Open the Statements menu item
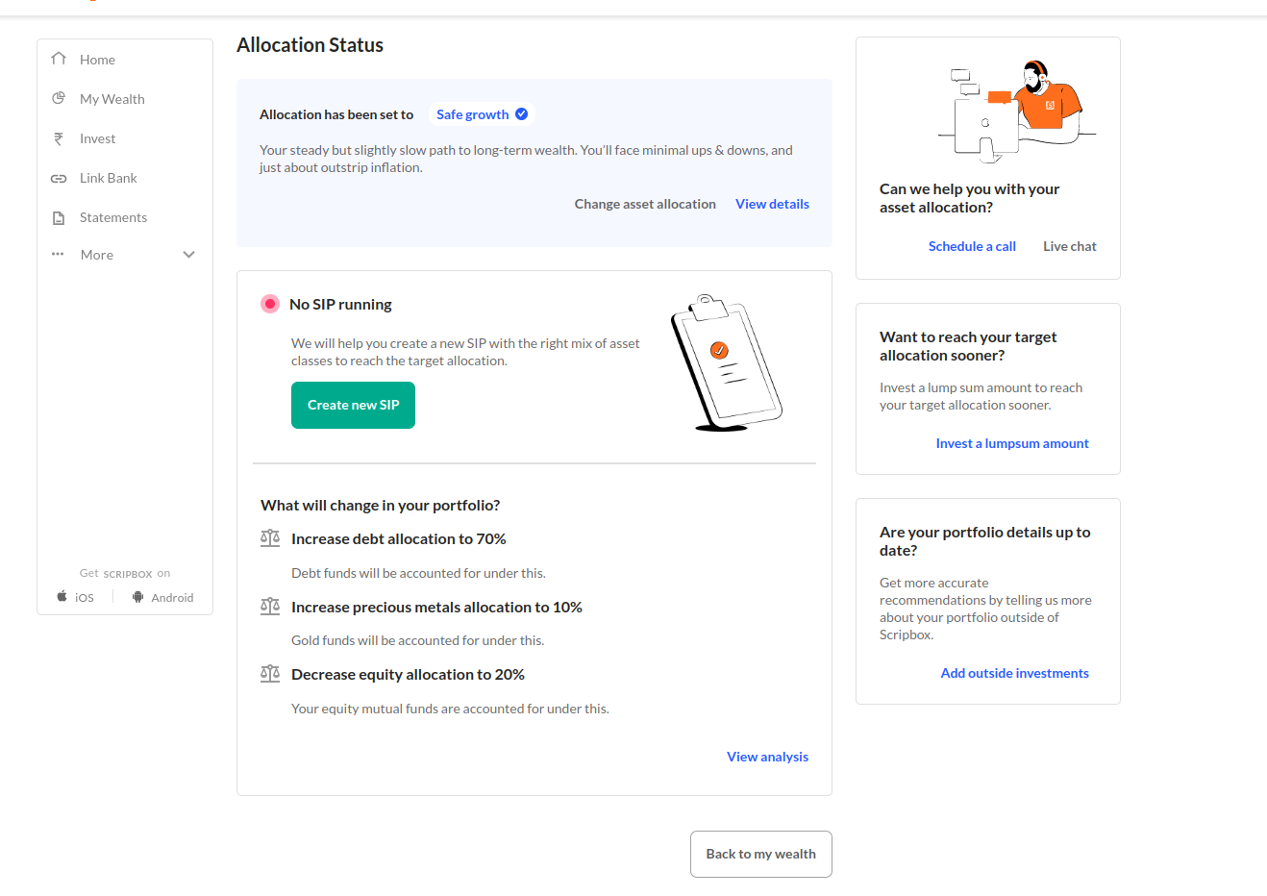Screen dimensions: 1267x896 pyautogui.click(x=113, y=217)
